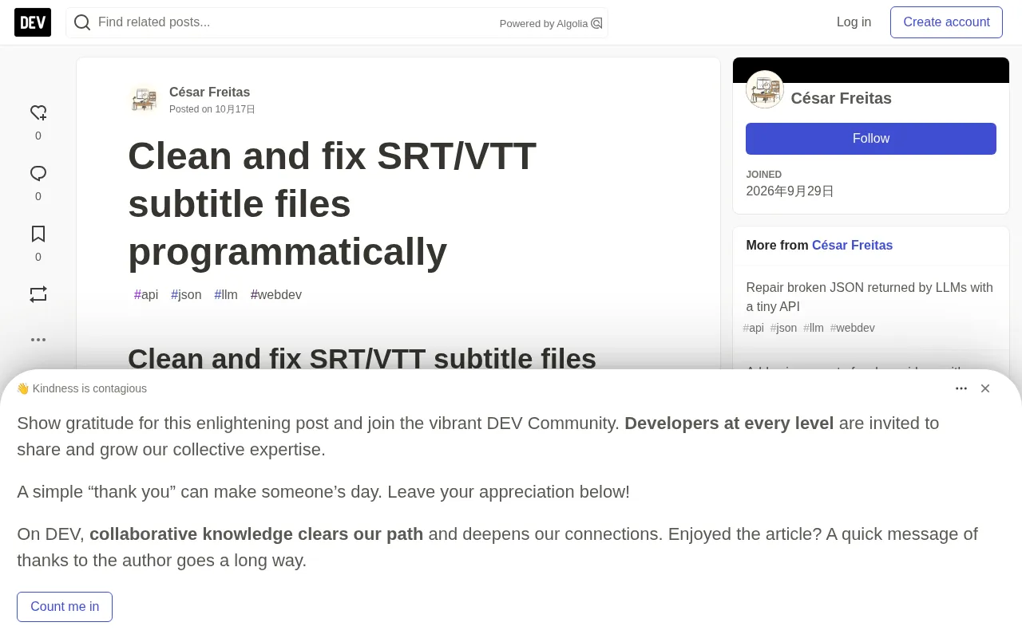Open the #json tag under the title
The height and width of the screenshot is (638, 1022).
coord(186,295)
